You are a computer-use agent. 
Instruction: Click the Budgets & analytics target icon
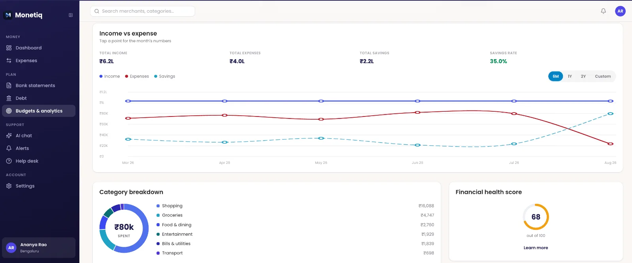9,111
